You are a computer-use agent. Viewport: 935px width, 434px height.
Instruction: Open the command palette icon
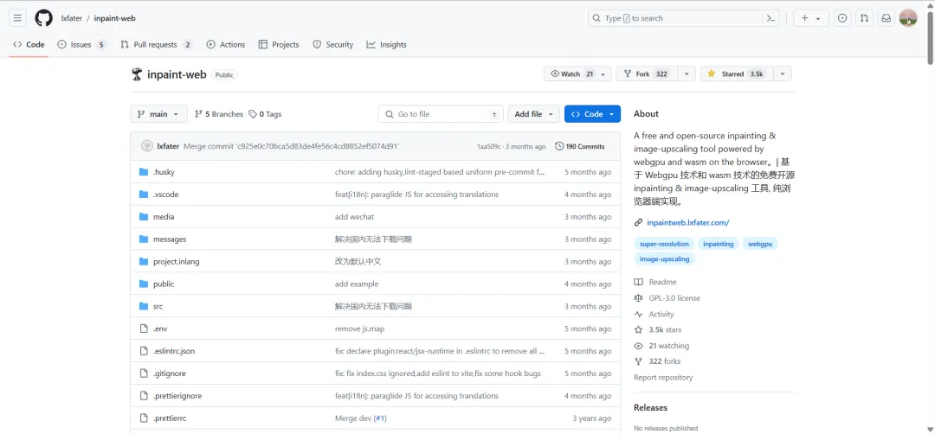pyautogui.click(x=771, y=18)
